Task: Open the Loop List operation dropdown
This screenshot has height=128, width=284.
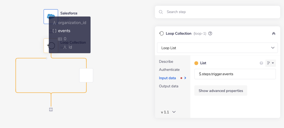Action: [x=217, y=48]
